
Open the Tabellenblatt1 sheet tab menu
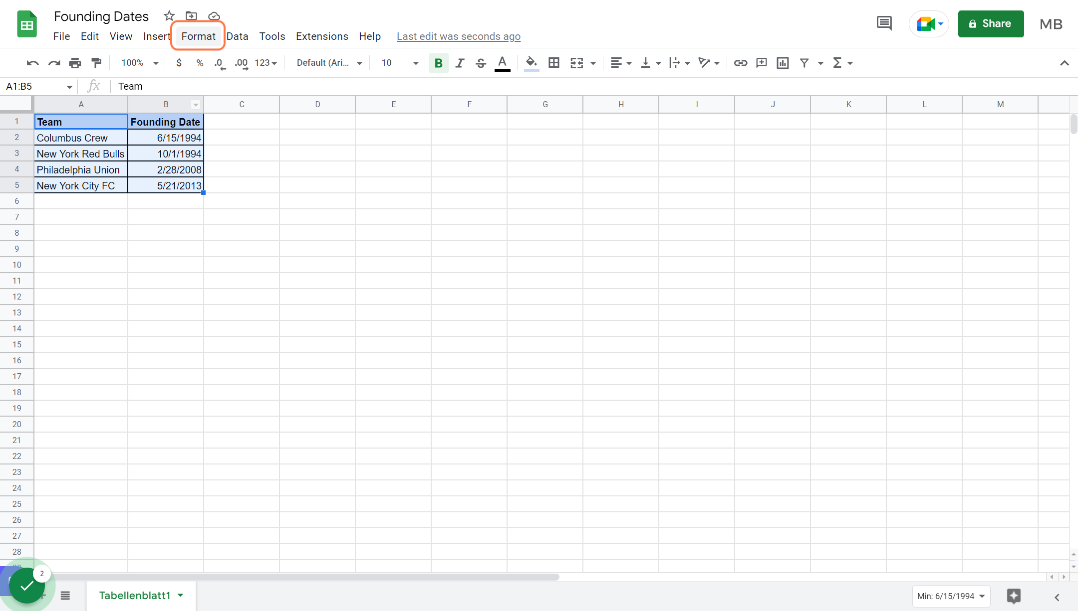181,595
